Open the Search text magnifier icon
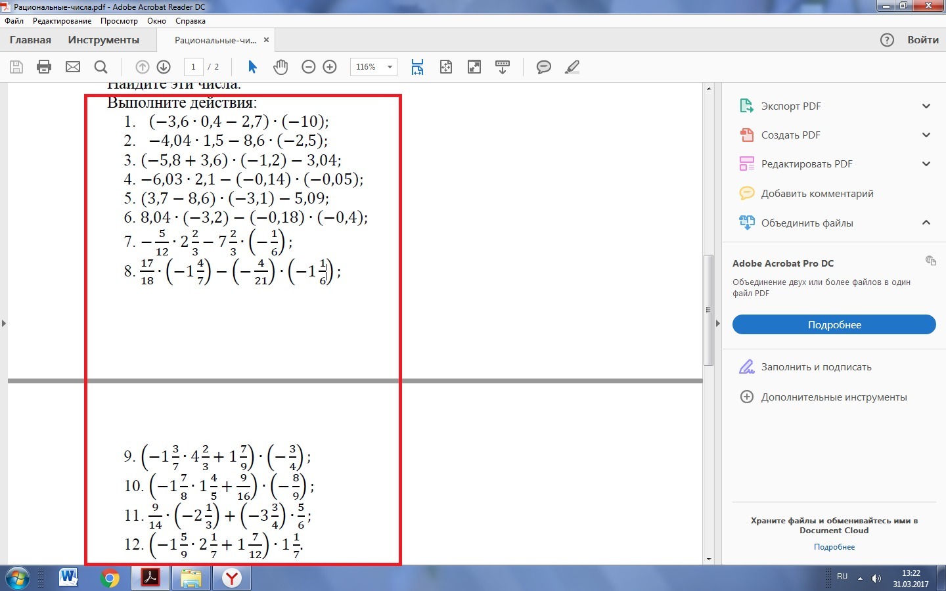 tap(101, 67)
